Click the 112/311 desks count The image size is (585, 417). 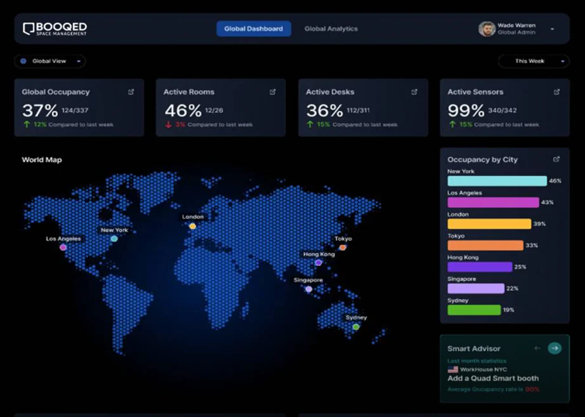click(358, 110)
